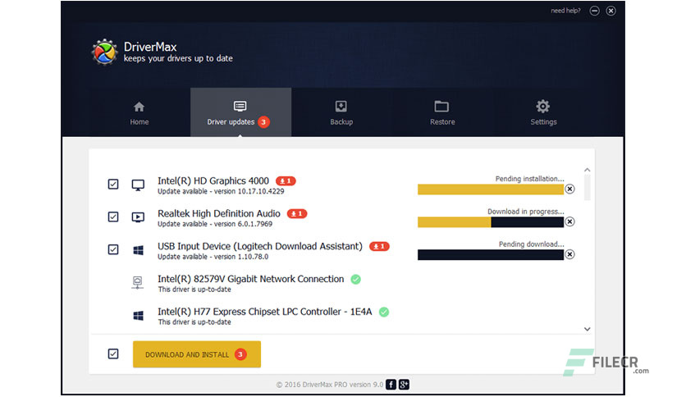Cancel the USB Input Device pending download

pos(569,254)
